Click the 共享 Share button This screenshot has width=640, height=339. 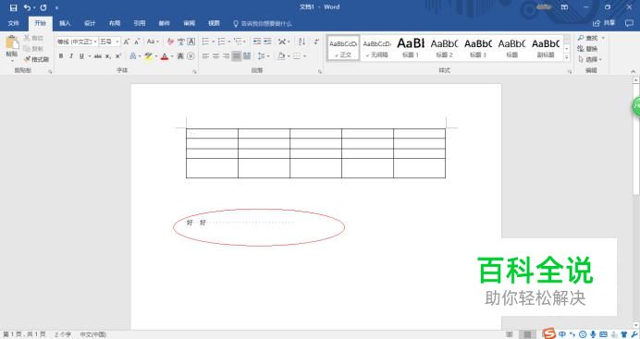pyautogui.click(x=604, y=23)
